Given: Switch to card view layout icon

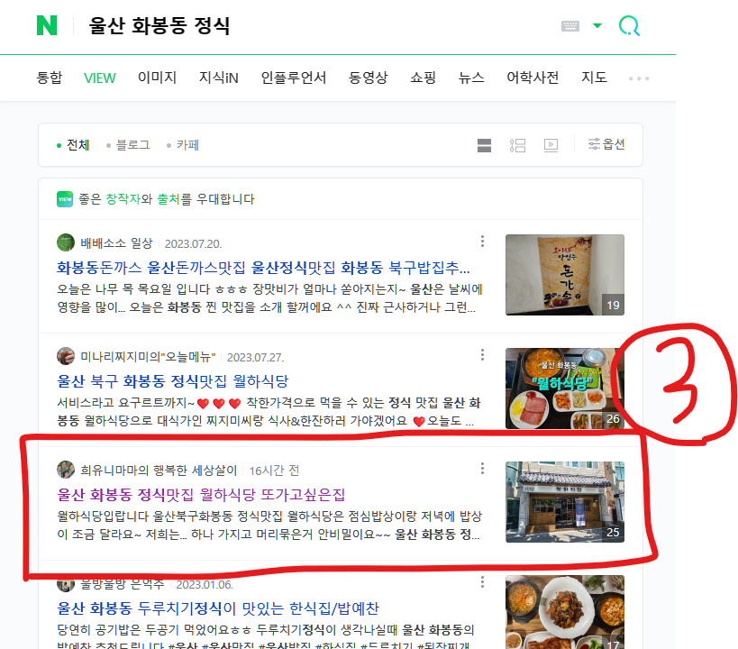Looking at the screenshot, I should (x=484, y=145).
